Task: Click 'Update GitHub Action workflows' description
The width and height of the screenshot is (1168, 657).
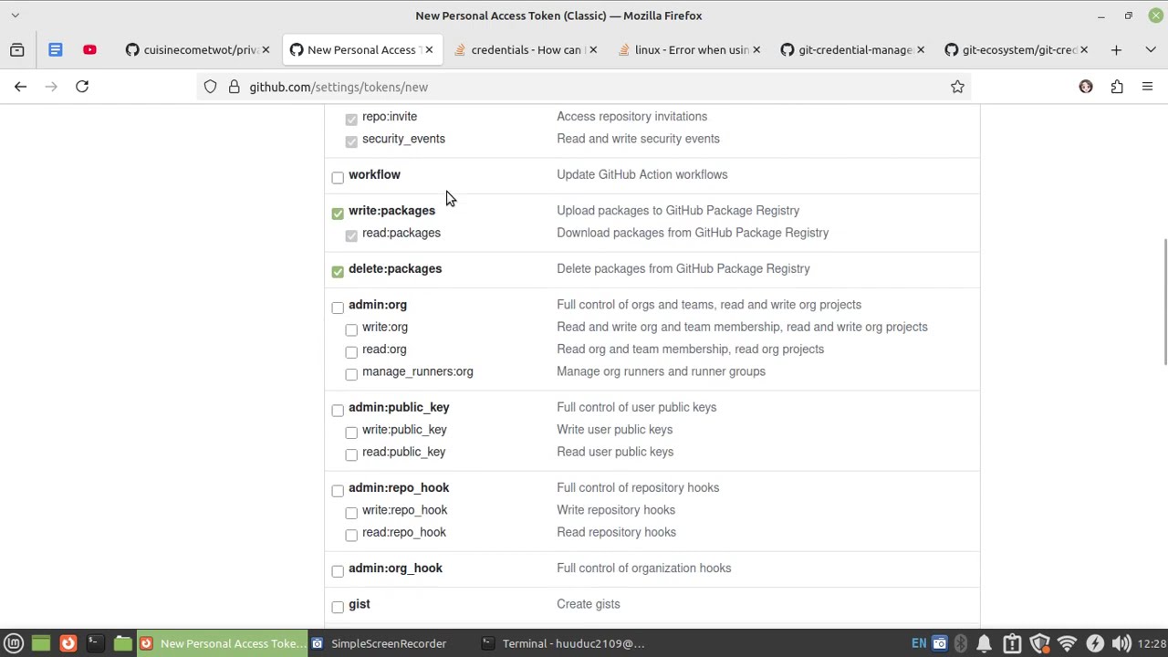Action: pyautogui.click(x=642, y=174)
